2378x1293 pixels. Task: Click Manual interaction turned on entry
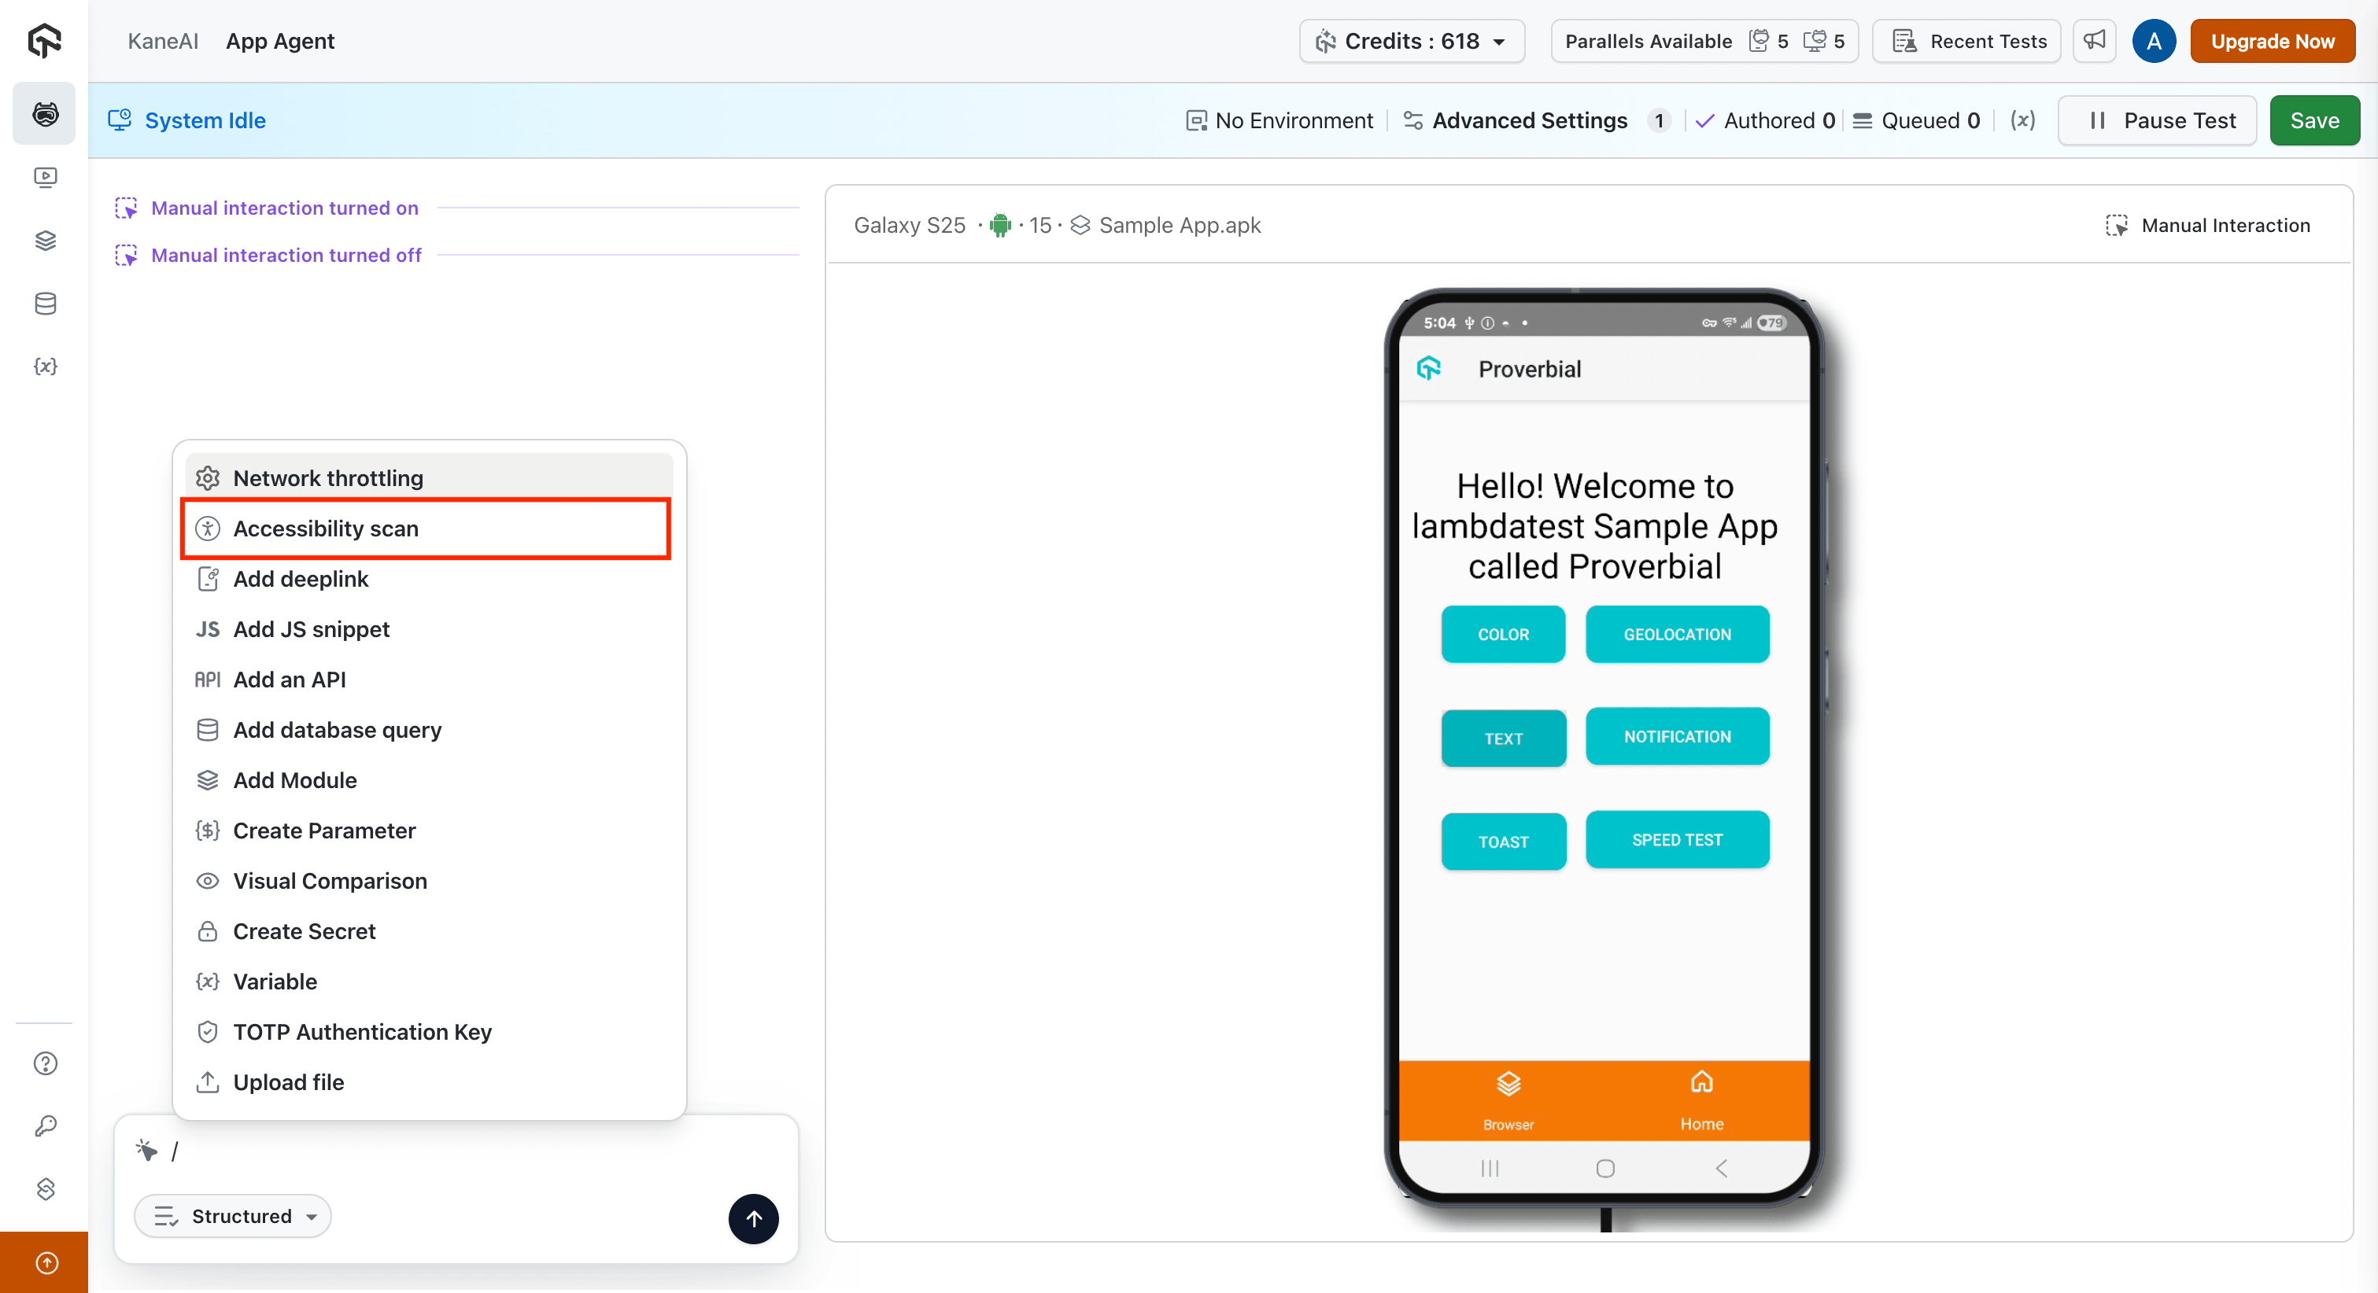click(283, 208)
